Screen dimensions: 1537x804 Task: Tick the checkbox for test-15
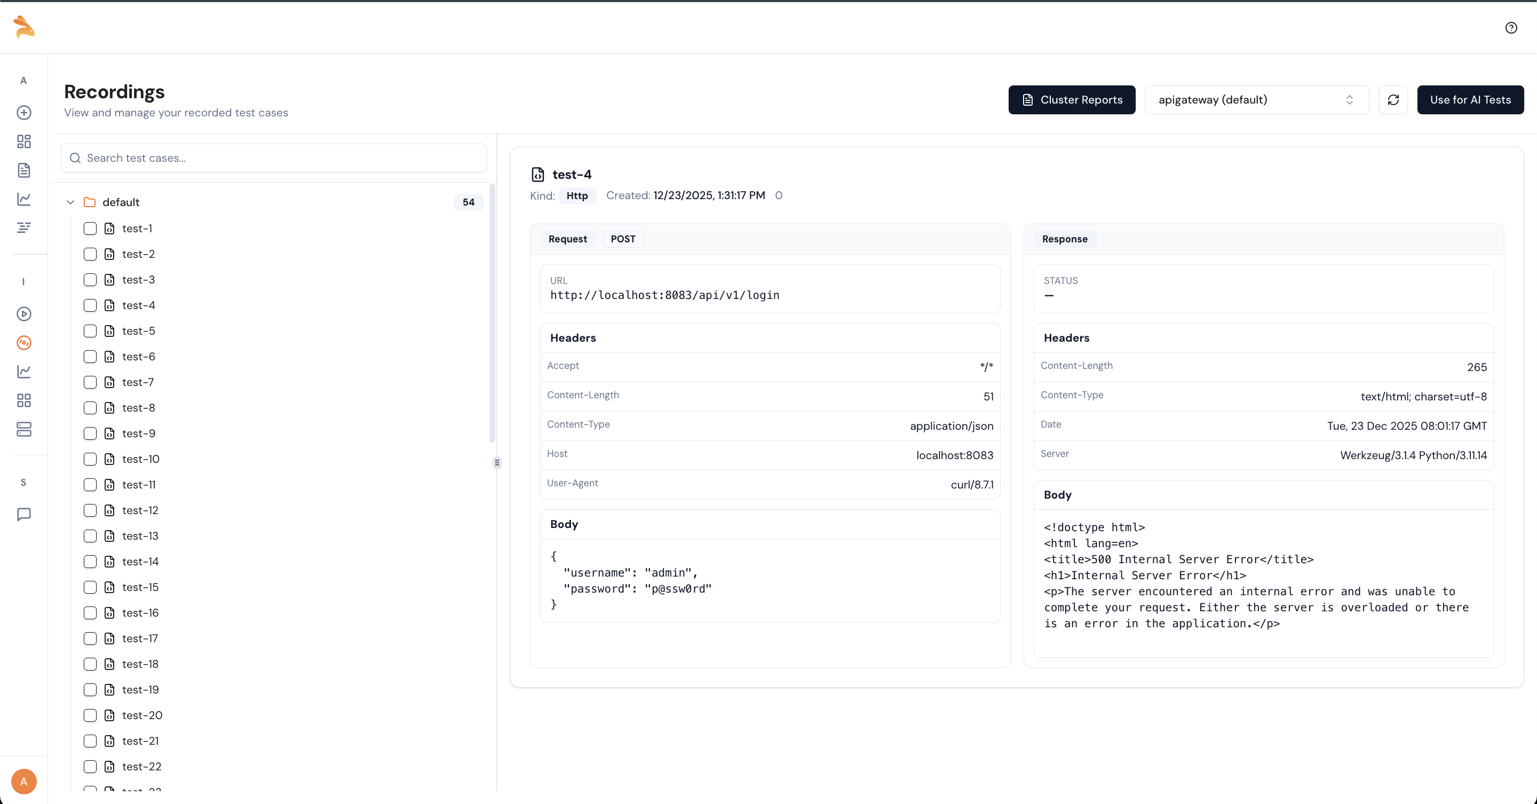pyautogui.click(x=90, y=587)
